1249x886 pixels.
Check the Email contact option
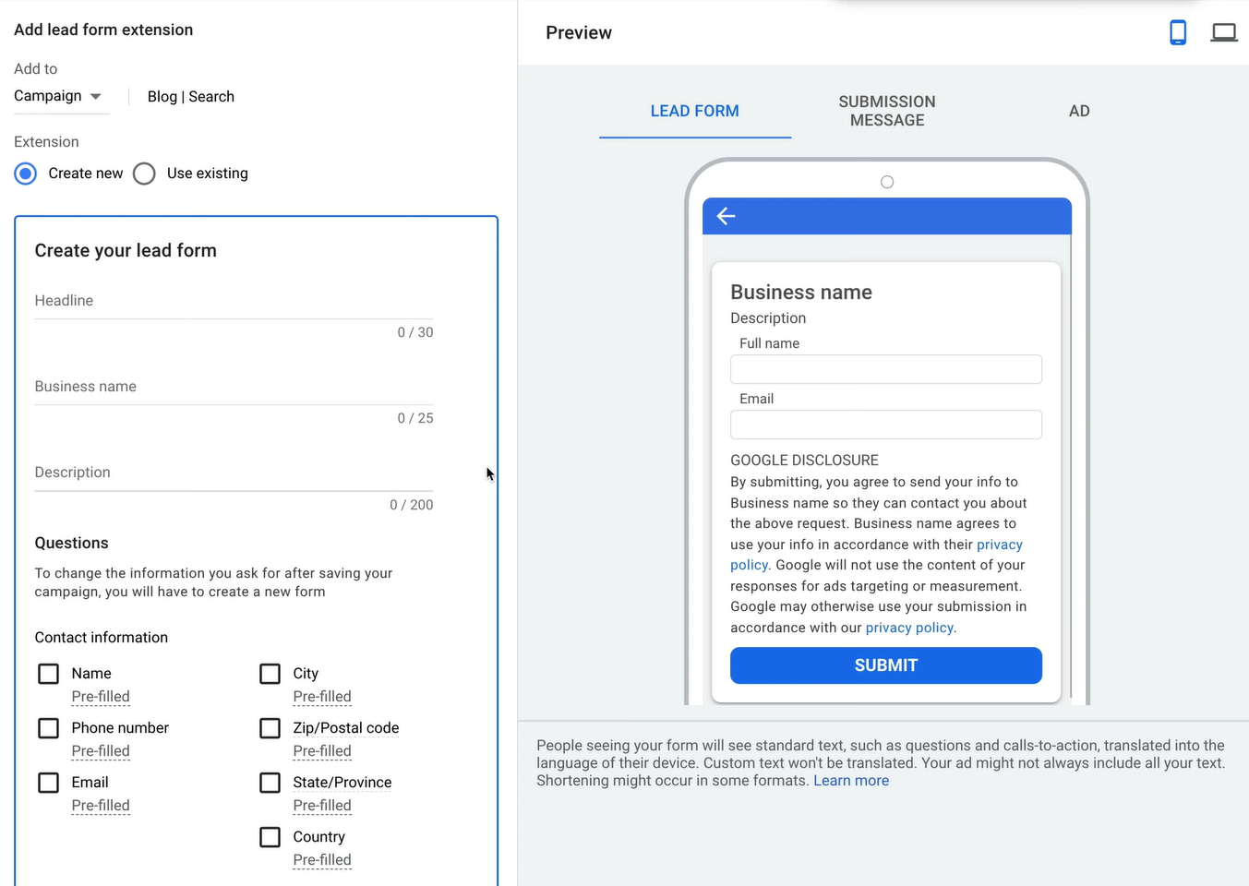[48, 782]
